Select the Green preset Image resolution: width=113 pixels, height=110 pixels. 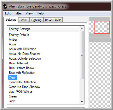[13, 96]
